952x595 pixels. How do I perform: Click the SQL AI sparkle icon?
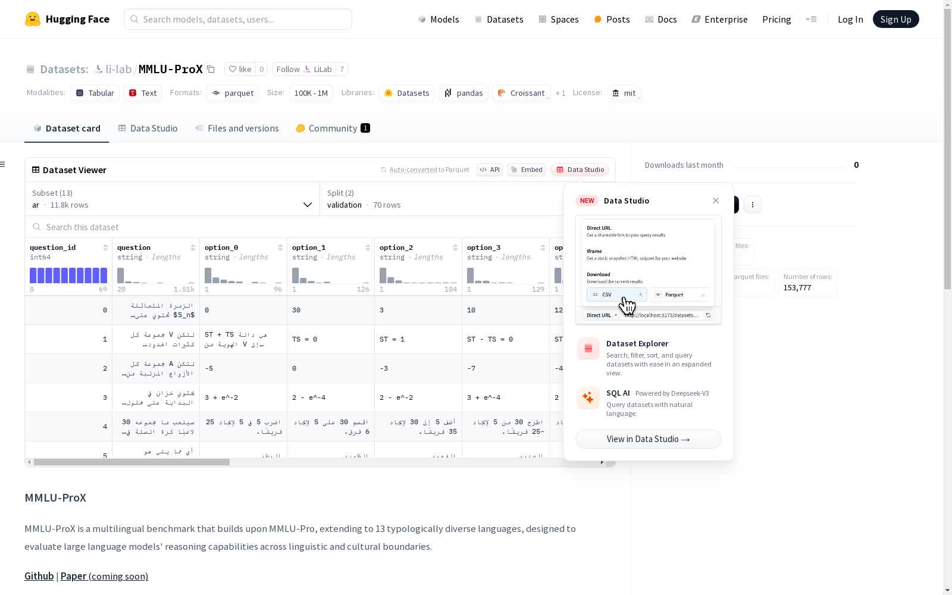[588, 397]
